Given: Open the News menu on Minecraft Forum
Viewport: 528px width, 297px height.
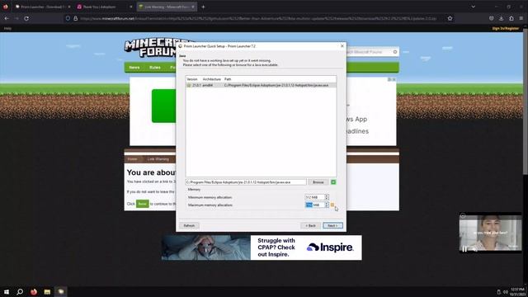Looking at the screenshot, I should pyautogui.click(x=134, y=68).
